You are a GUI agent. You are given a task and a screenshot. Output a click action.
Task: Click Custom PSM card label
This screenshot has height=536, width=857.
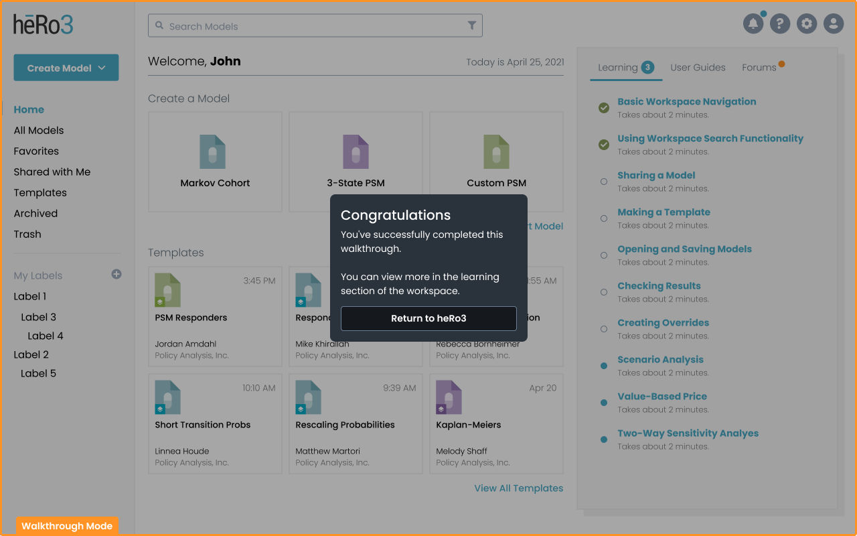pos(496,183)
